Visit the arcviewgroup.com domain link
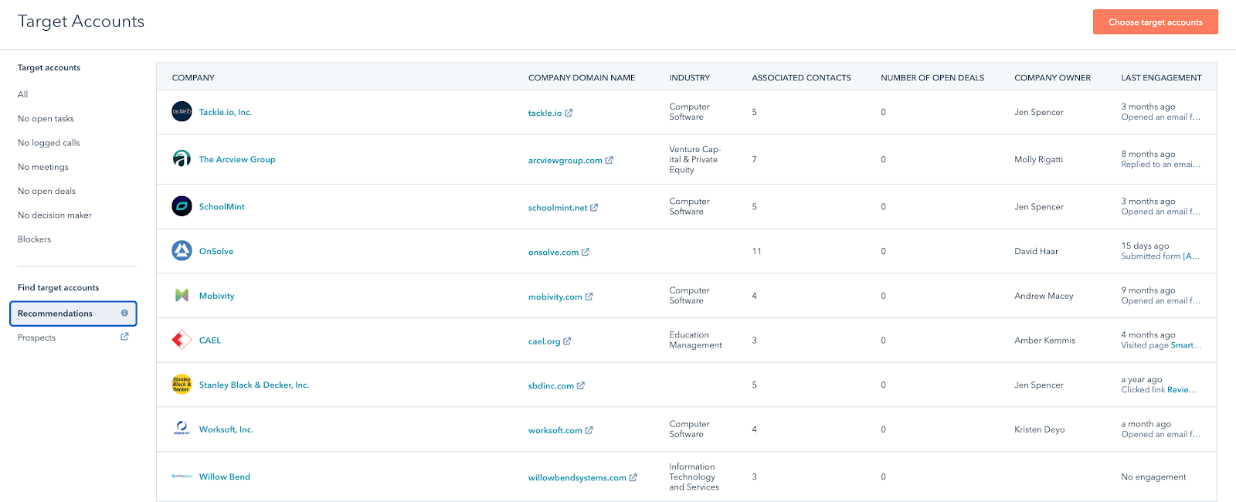Viewport: 1236px width, 502px height. 565,160
